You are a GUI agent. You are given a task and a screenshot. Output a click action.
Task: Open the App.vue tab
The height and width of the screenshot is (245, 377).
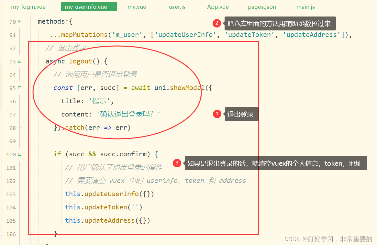click(x=218, y=6)
